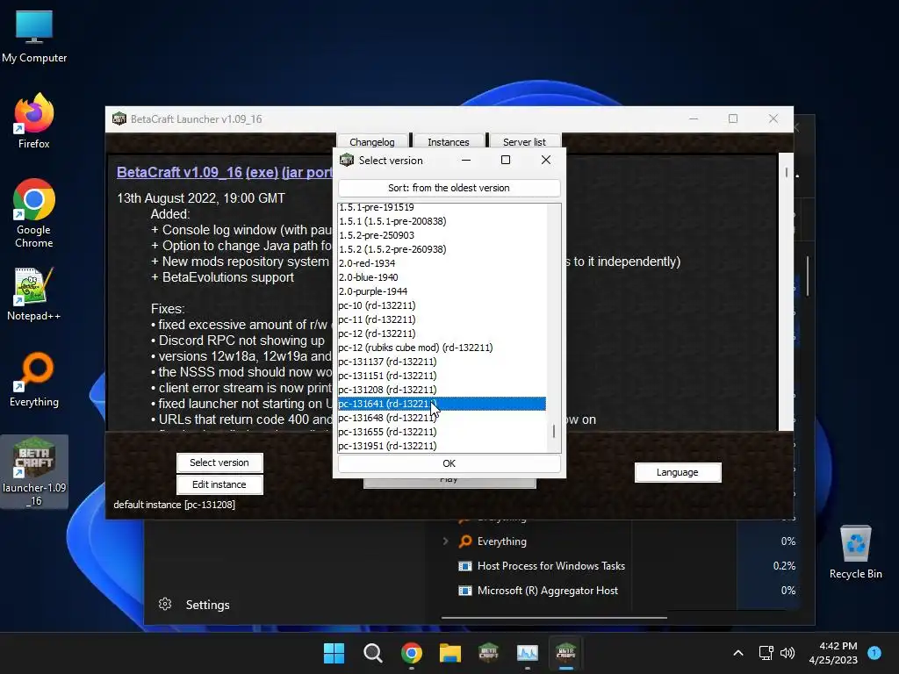Select version 1.5.2-pre-250903
899x674 pixels.
(442, 235)
